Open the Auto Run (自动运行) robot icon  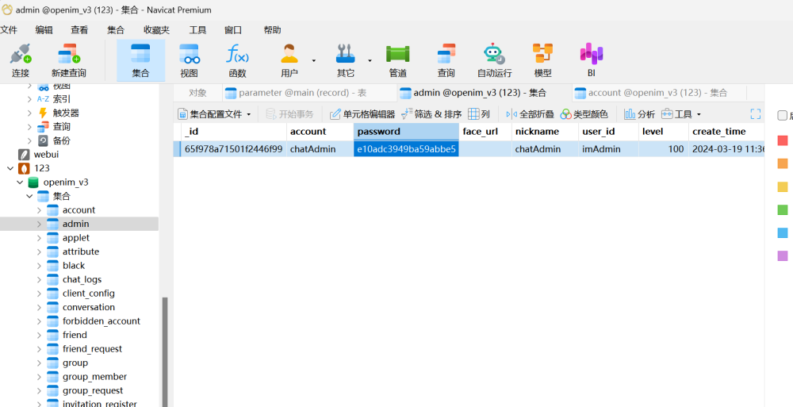[x=494, y=61]
